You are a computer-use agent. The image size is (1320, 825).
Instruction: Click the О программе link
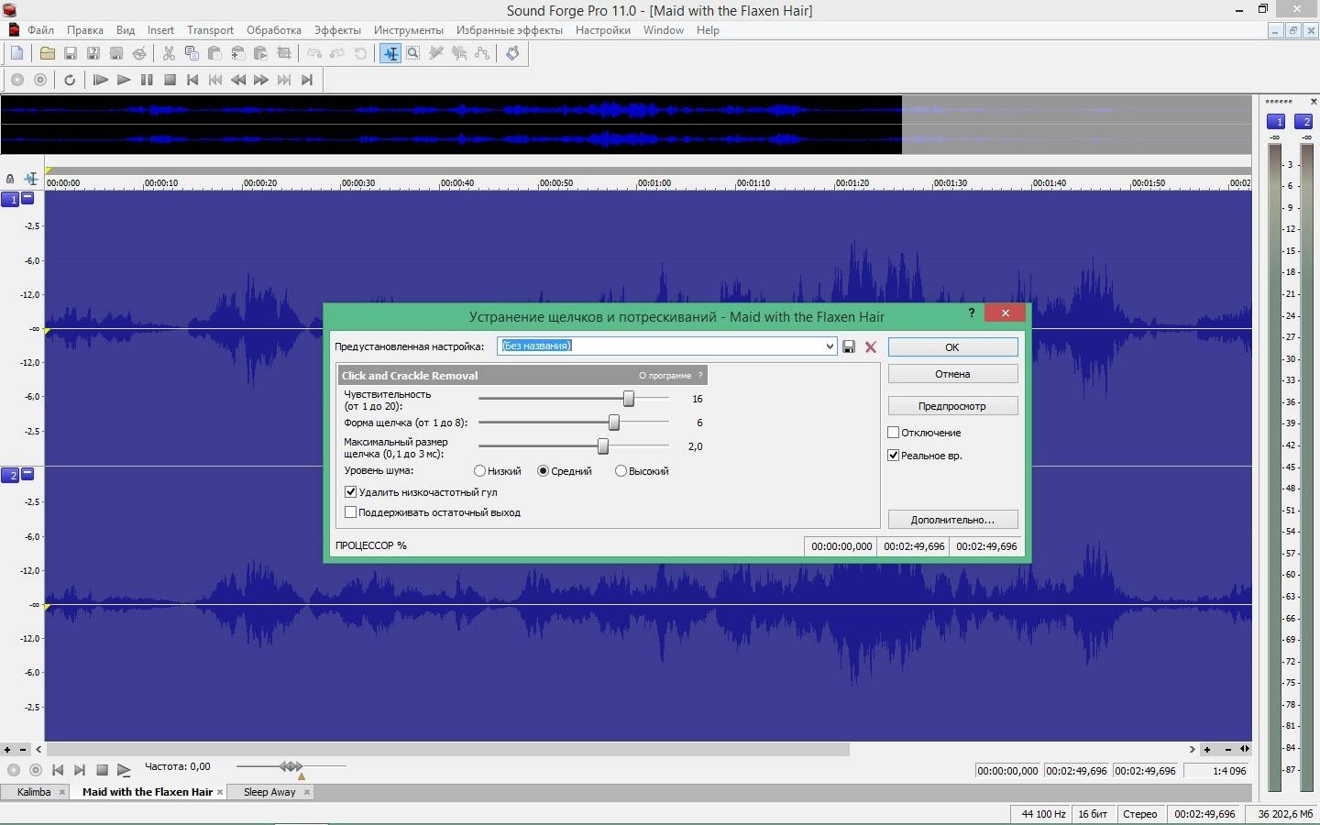(x=665, y=375)
